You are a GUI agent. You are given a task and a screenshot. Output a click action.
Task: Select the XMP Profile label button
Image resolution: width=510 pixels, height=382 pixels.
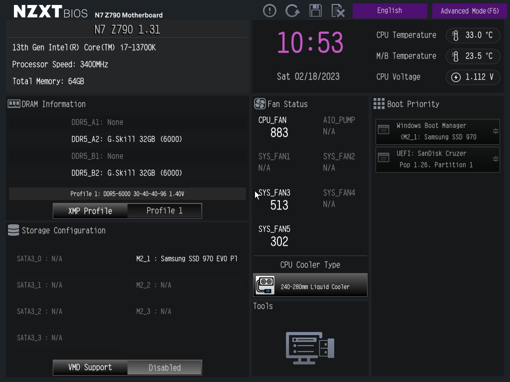click(90, 211)
